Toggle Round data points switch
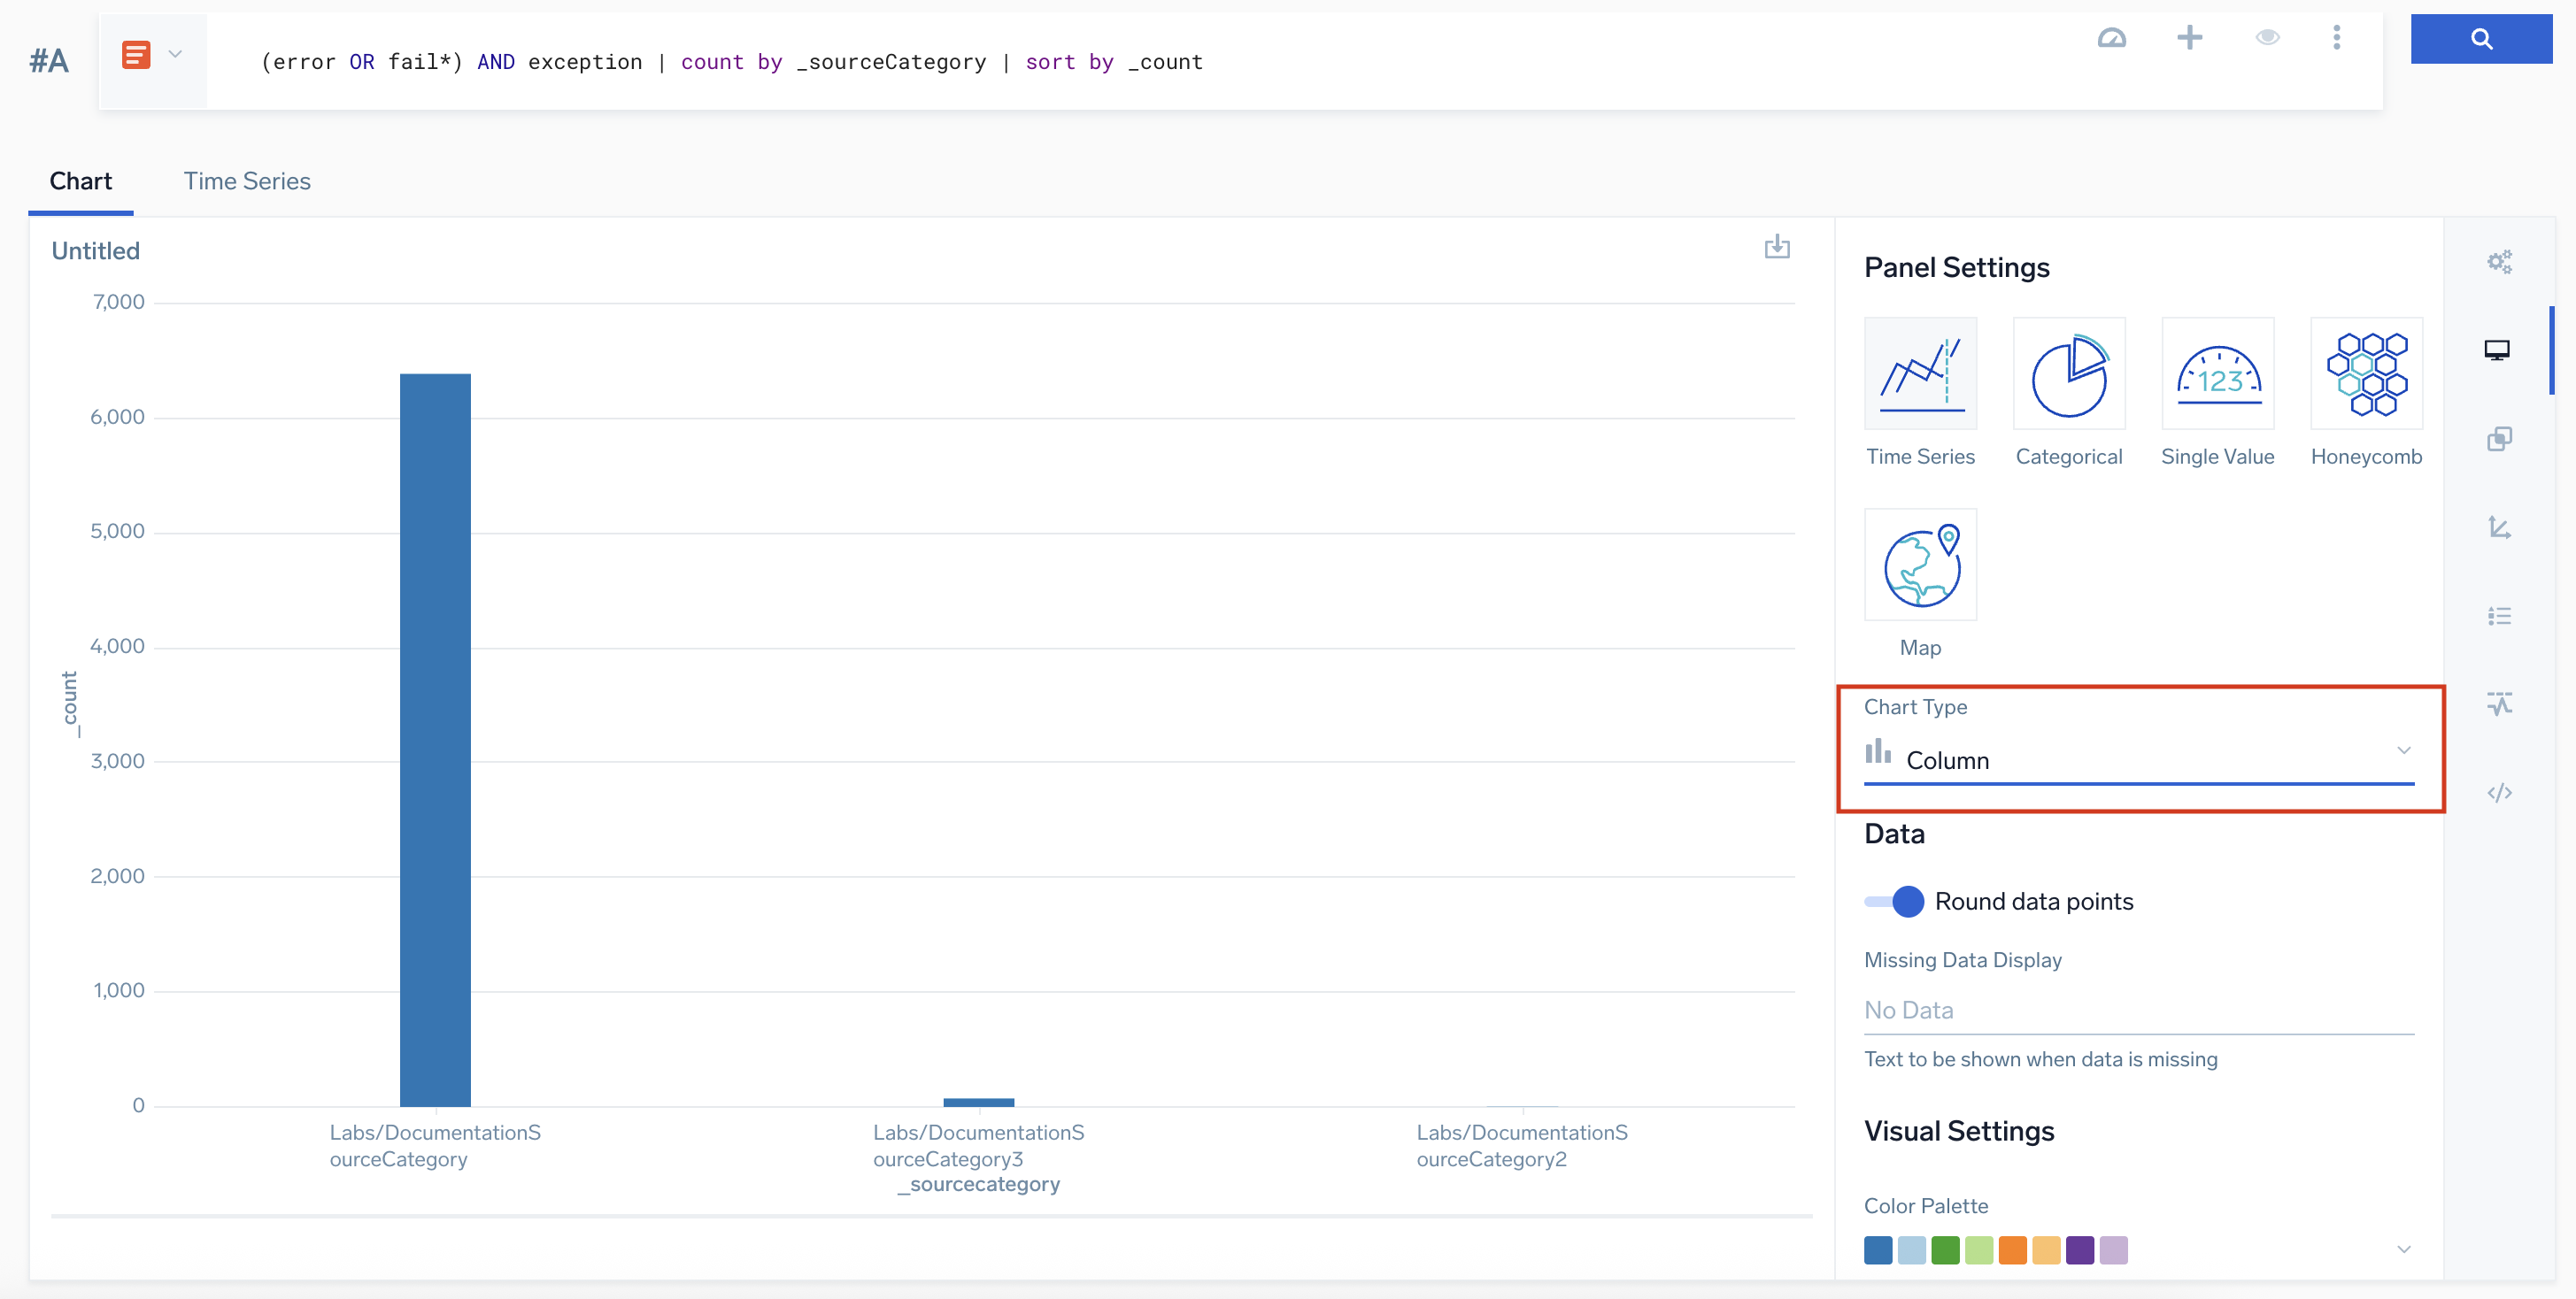The image size is (2576, 1299). tap(1894, 902)
